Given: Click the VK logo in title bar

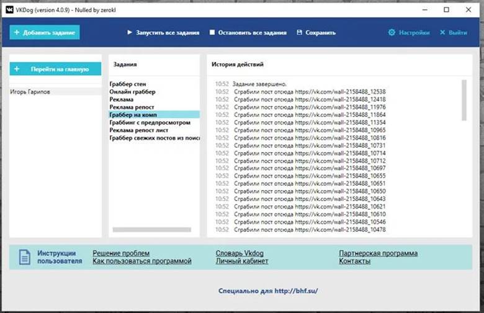Looking at the screenshot, I should tap(9, 9).
